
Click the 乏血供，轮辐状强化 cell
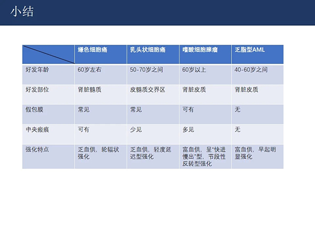[x=97, y=153]
